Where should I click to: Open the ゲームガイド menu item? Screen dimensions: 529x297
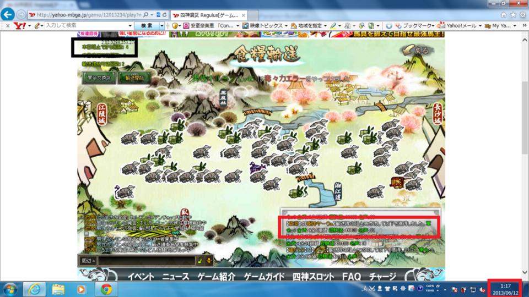point(264,277)
